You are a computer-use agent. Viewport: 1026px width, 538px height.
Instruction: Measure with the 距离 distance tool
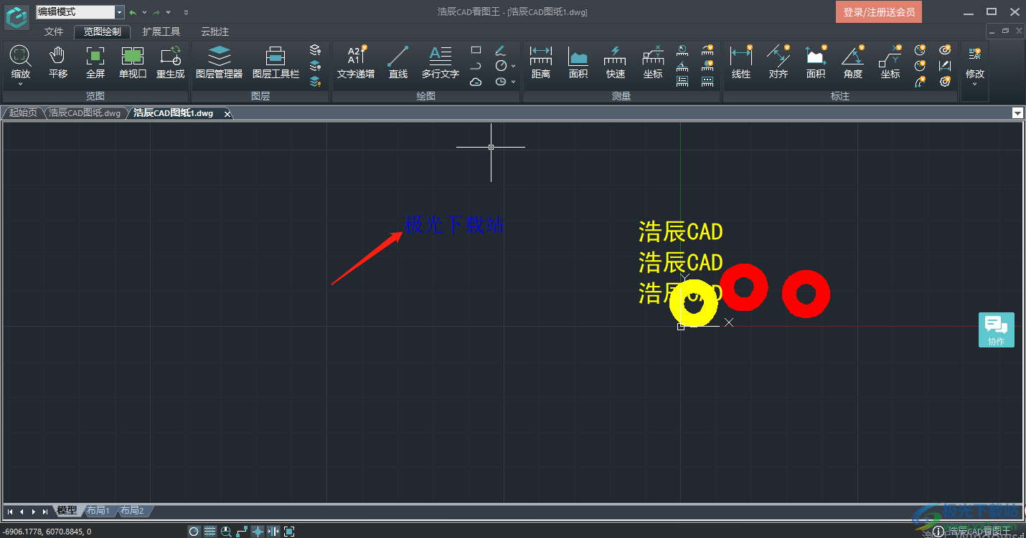(541, 62)
